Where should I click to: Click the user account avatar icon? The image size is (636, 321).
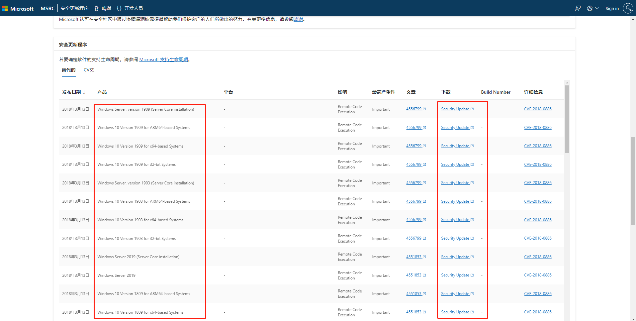click(x=628, y=9)
